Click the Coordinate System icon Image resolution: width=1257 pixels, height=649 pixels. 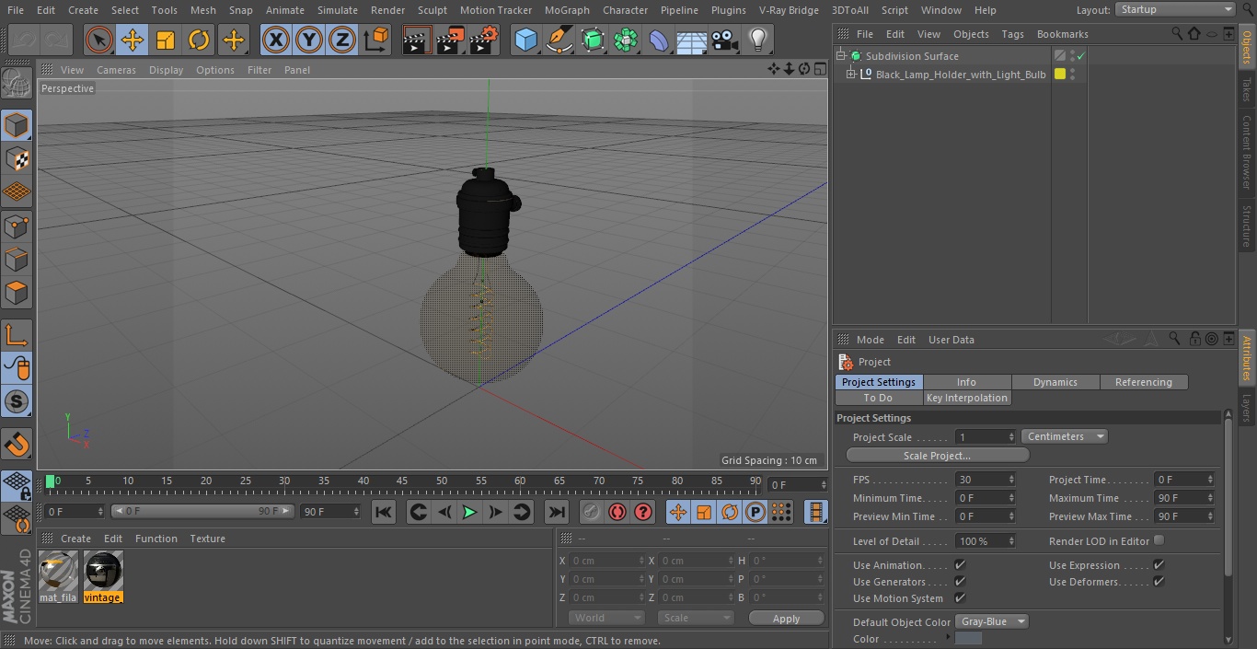pos(376,40)
